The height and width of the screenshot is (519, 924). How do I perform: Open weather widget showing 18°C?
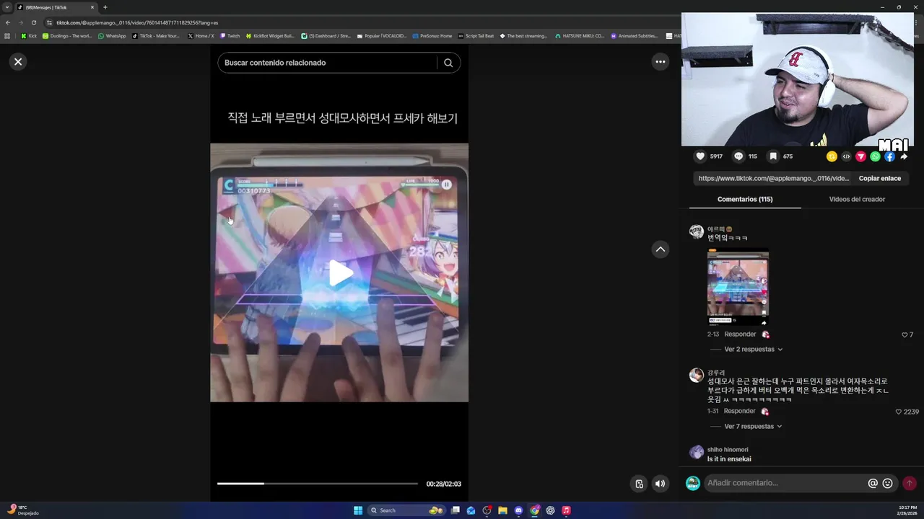click(23, 510)
